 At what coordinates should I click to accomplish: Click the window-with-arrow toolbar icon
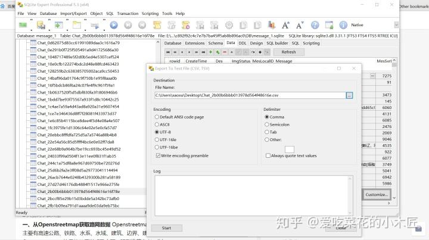click(329, 25)
